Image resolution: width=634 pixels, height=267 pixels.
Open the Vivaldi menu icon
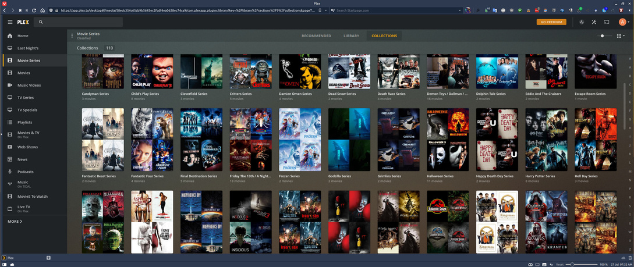(3, 3)
